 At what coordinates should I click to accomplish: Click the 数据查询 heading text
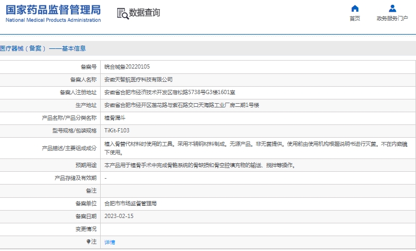(x=144, y=12)
